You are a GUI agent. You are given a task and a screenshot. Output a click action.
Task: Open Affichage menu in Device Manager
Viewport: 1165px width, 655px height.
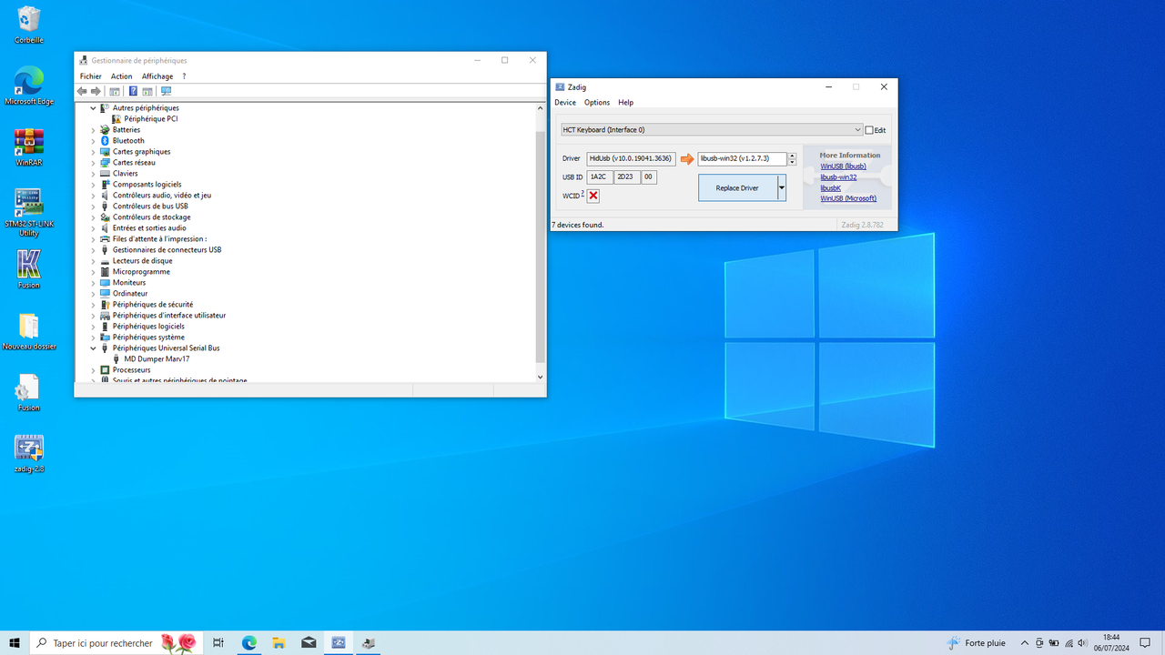[x=157, y=76]
